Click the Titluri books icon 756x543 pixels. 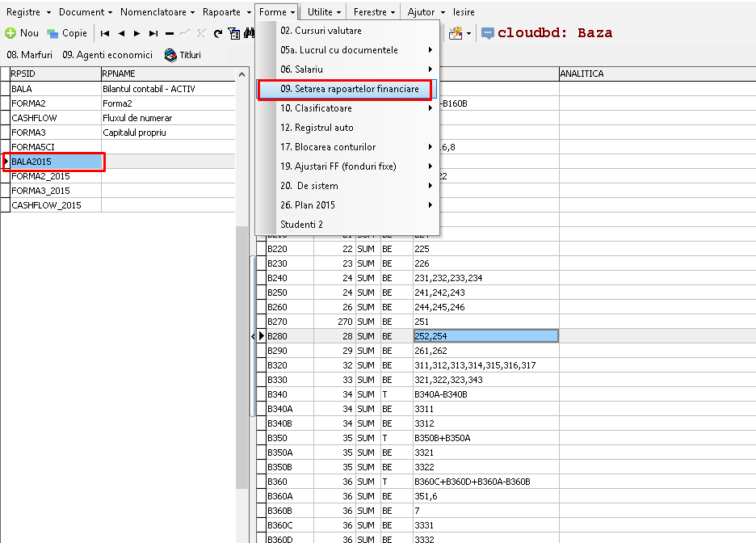click(x=170, y=55)
